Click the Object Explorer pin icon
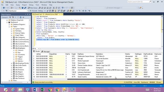This screenshot has width=164, height=92. 28,14
